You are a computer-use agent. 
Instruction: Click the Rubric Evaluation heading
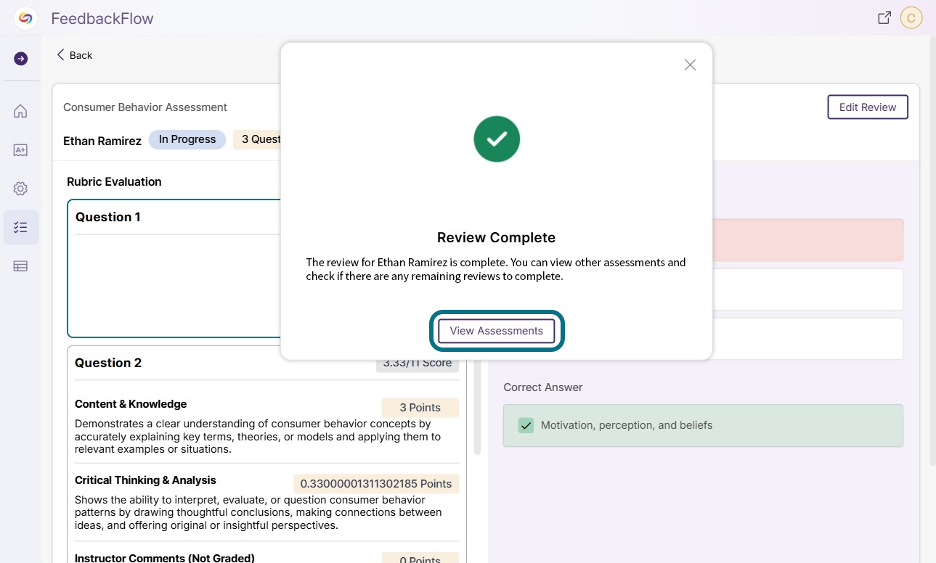coord(114,181)
